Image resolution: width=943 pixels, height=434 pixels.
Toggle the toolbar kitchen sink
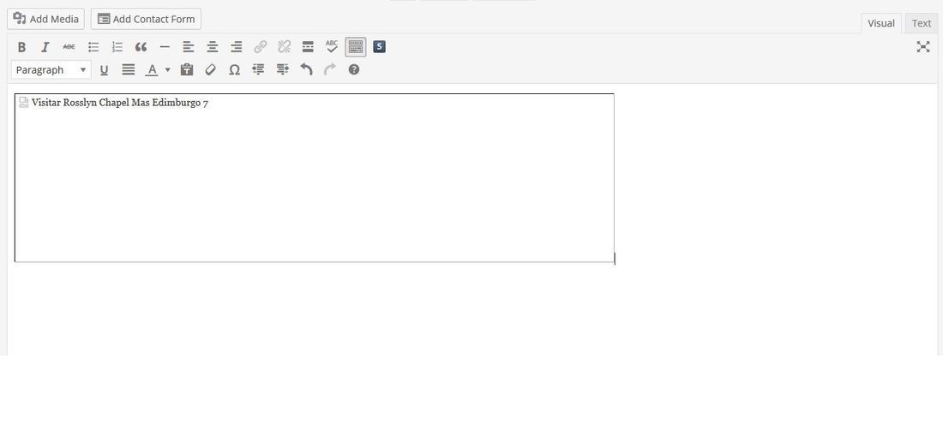(356, 47)
